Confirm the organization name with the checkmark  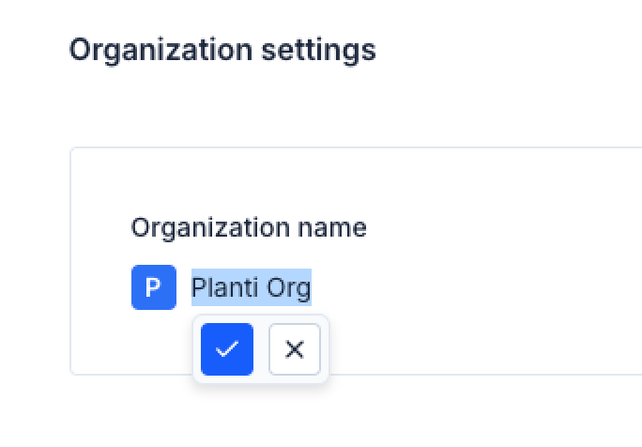pos(227,349)
